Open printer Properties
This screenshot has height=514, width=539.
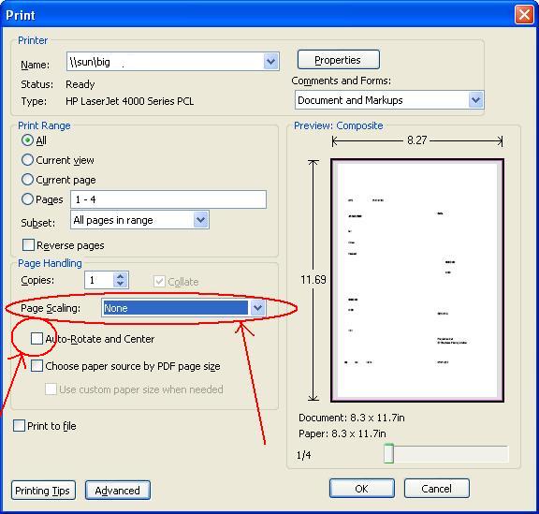pyautogui.click(x=338, y=60)
